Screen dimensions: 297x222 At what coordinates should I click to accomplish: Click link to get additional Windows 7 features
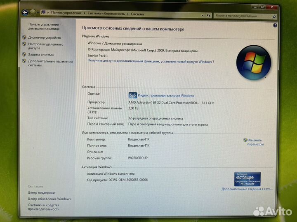point(151,61)
